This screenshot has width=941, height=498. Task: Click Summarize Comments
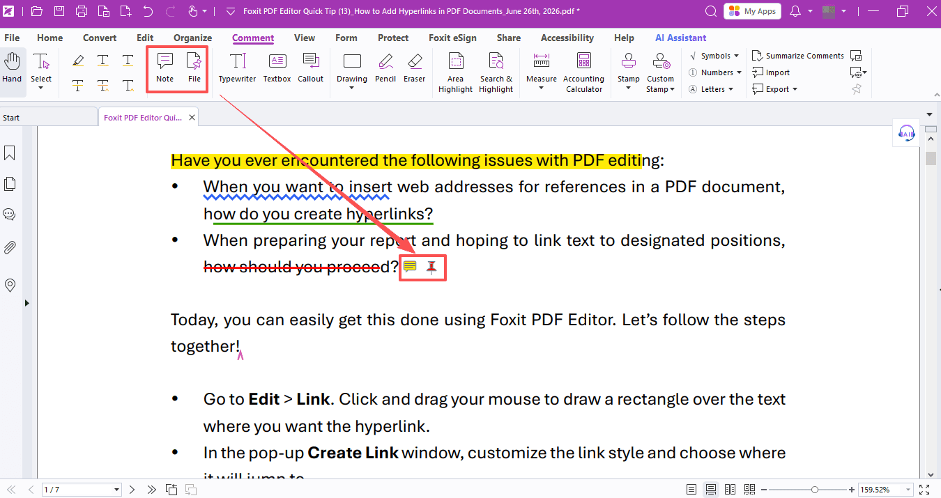[798, 56]
